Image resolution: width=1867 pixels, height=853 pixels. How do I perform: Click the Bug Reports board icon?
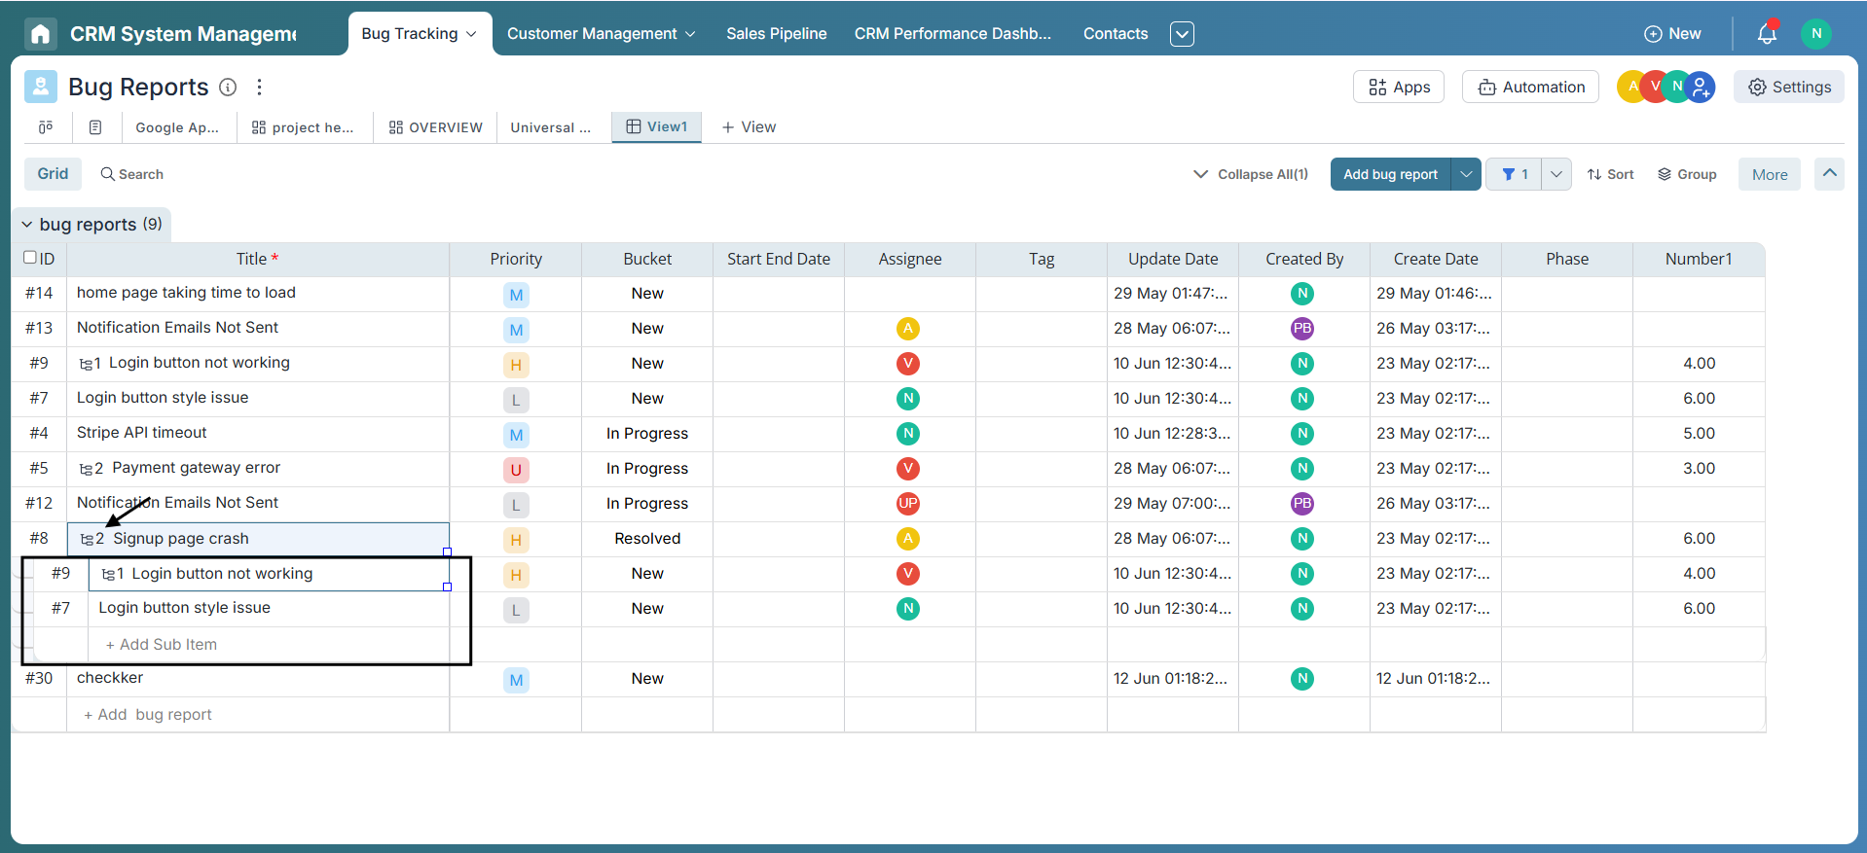(41, 87)
